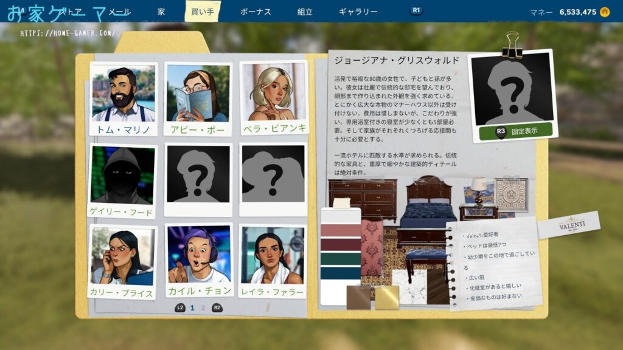Viewport: 623px width, 350px height.
Task: Pick the teal green paint swatch
Action: coord(341,259)
